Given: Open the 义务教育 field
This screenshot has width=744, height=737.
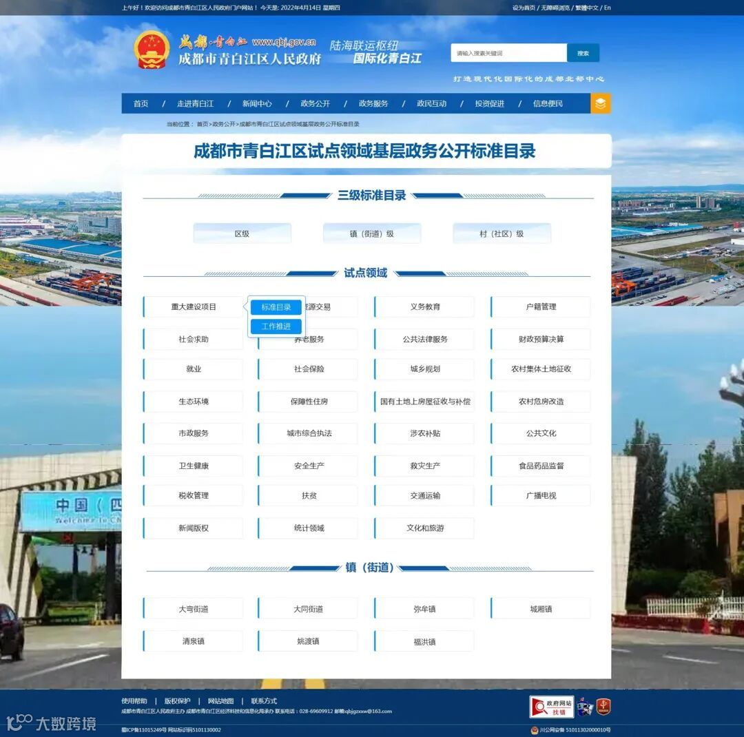Looking at the screenshot, I should tap(424, 307).
